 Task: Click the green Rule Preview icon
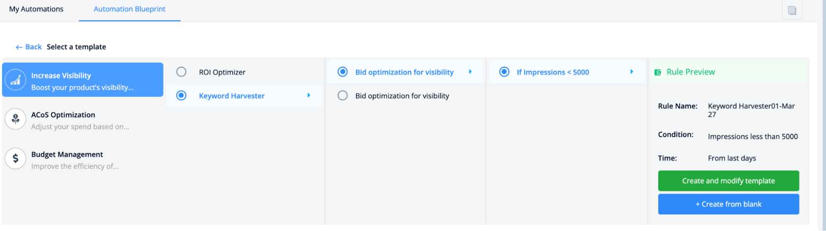[x=657, y=72]
